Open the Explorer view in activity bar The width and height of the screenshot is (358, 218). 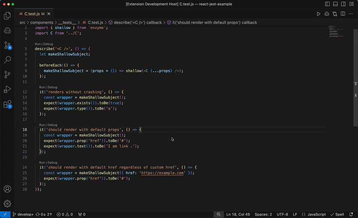tap(7, 16)
